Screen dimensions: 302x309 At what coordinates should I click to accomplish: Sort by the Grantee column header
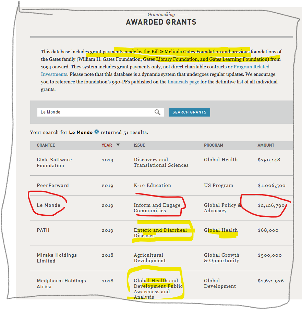pos(46,145)
